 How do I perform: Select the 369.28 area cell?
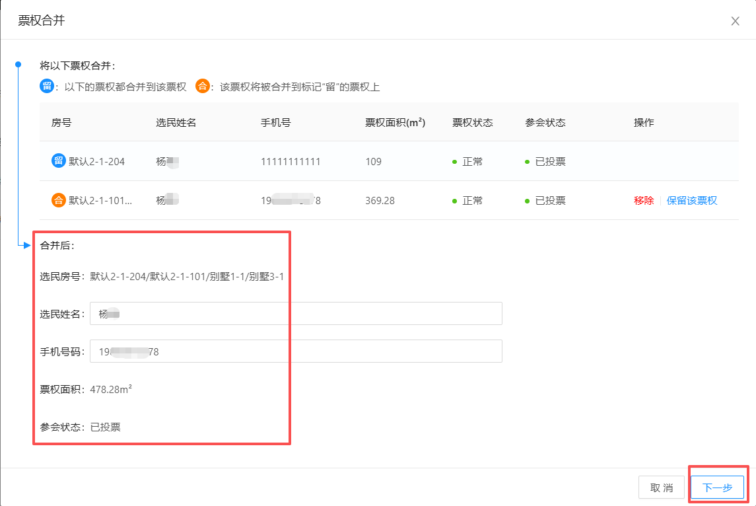[380, 201]
